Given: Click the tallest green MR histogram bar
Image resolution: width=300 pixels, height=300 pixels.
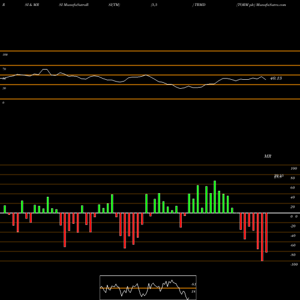Looking at the screenshot, I should [x=215, y=197].
